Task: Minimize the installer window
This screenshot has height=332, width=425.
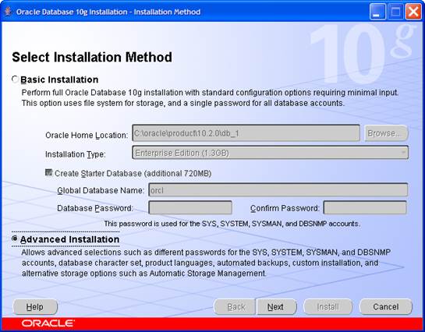Action: (377, 12)
